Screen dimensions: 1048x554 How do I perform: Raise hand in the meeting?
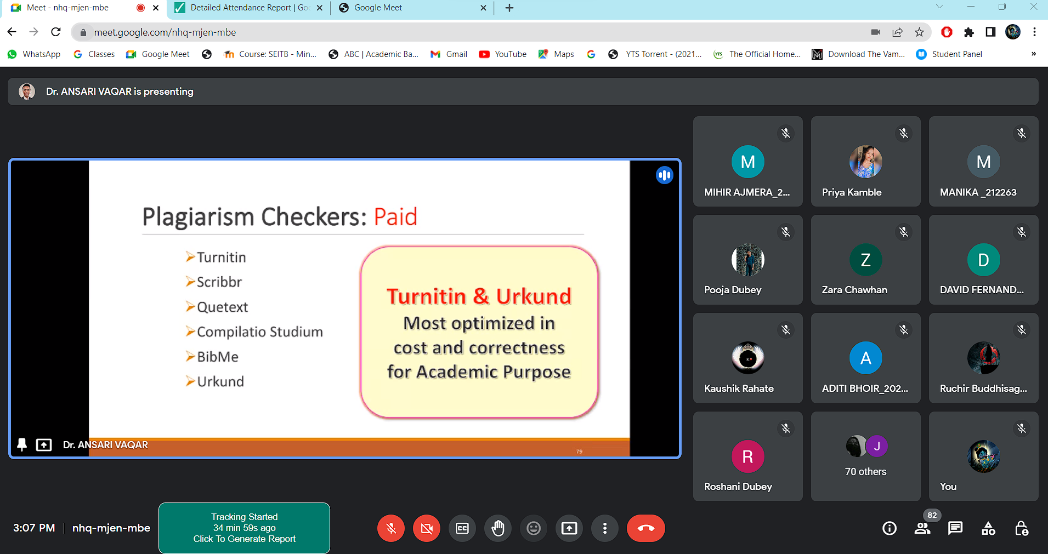[498, 528]
